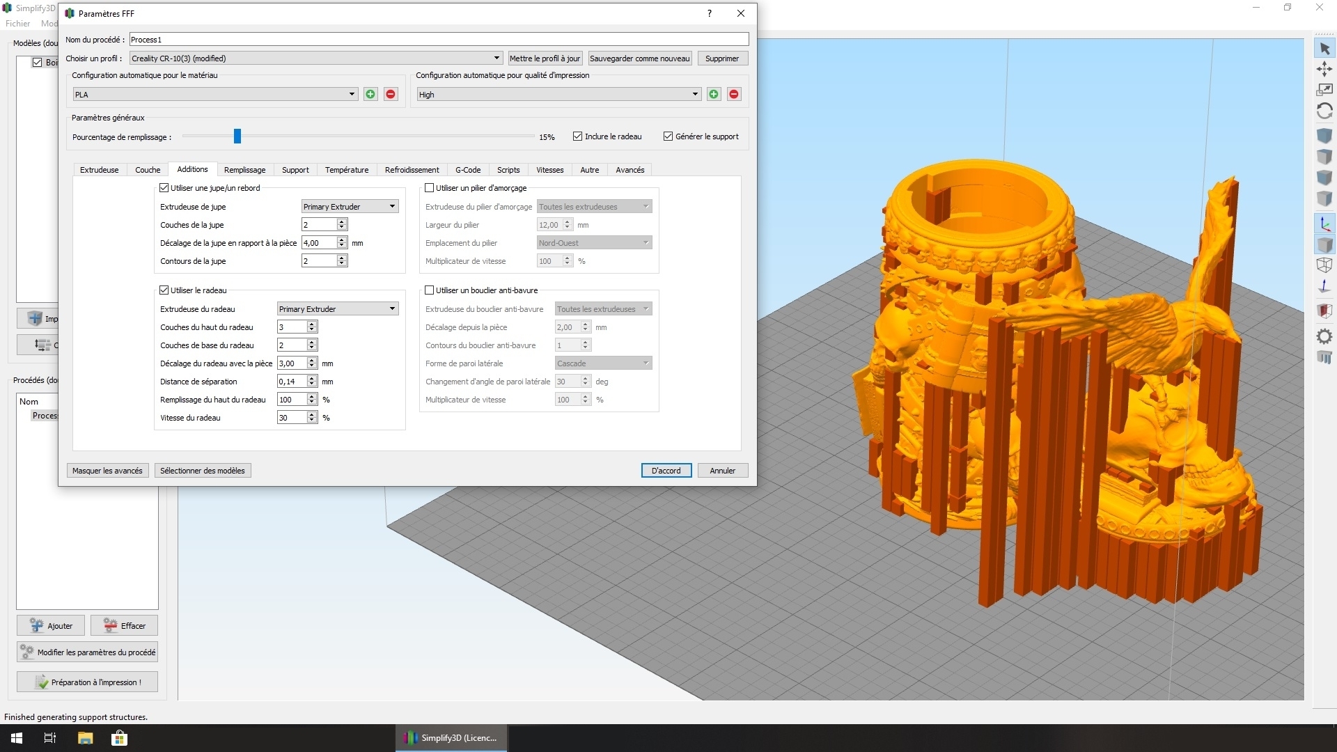The width and height of the screenshot is (1337, 752).
Task: Toggle the coordinate axes display icon
Action: click(1324, 224)
